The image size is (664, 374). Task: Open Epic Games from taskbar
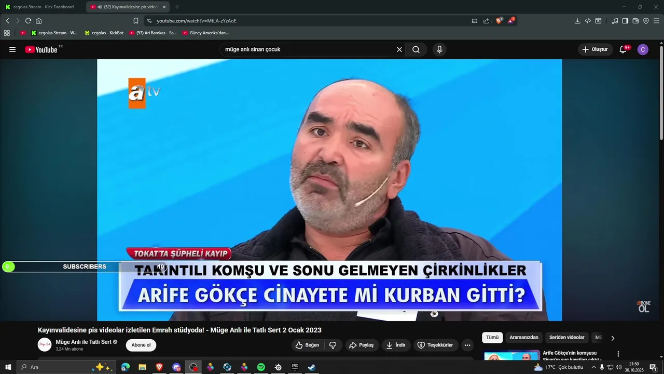click(x=295, y=367)
